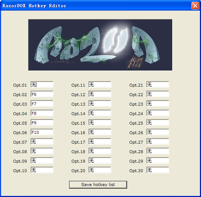This screenshot has height=197, width=201.
Task: Focus the Opt.24 hotkey field
Action: (x=158, y=113)
